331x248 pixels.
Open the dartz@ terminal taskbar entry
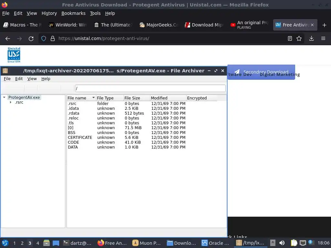point(78,243)
